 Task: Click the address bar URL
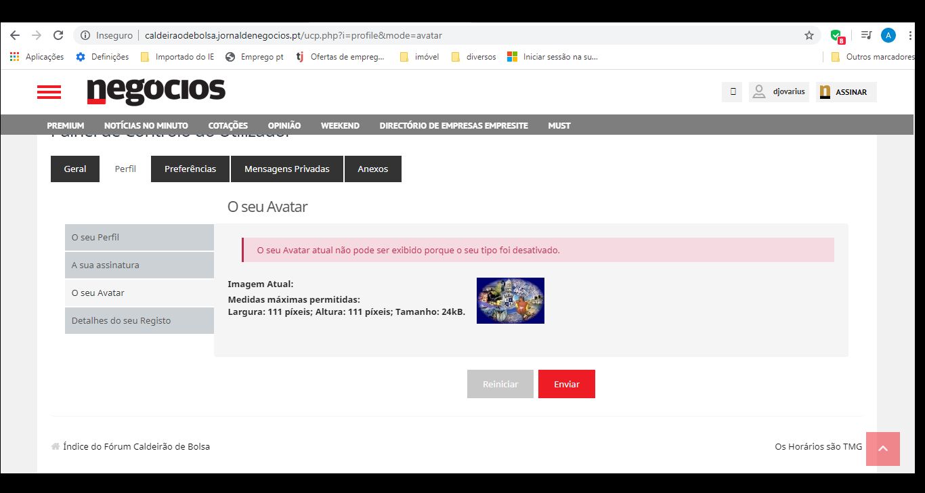coord(293,35)
